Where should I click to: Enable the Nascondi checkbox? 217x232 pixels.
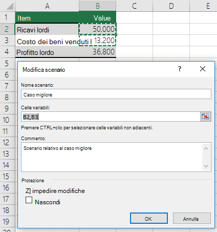coord(29,200)
